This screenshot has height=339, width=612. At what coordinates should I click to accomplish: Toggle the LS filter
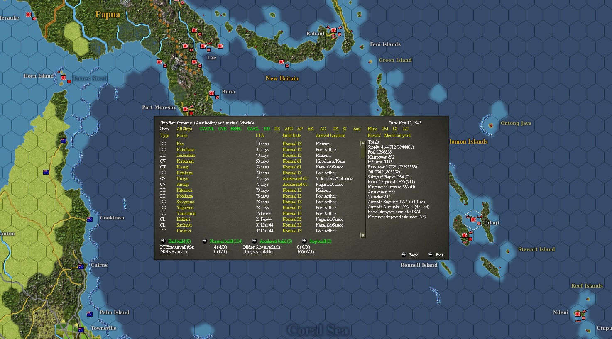[395, 129]
